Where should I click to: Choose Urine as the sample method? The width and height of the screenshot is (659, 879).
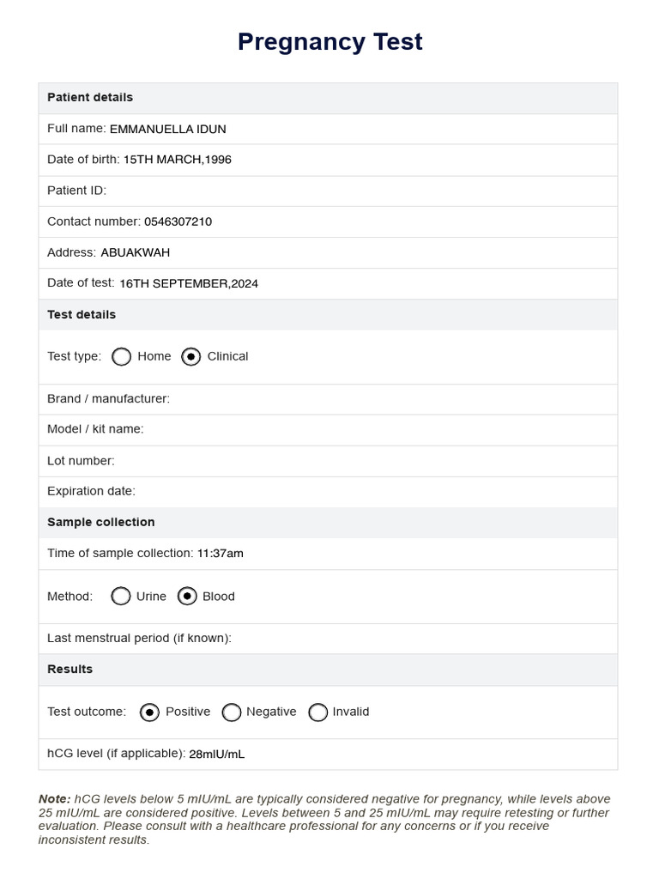point(120,596)
